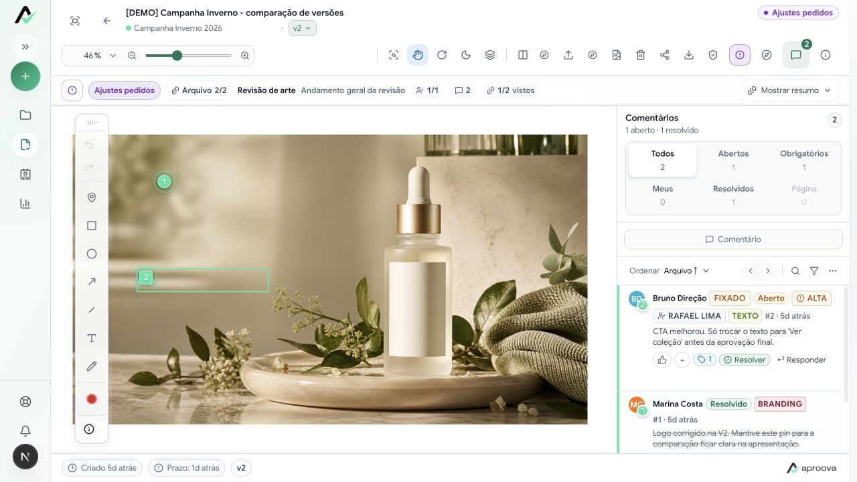The image size is (857, 482).
Task: Click the trash delete icon in toolbar
Action: coord(641,55)
